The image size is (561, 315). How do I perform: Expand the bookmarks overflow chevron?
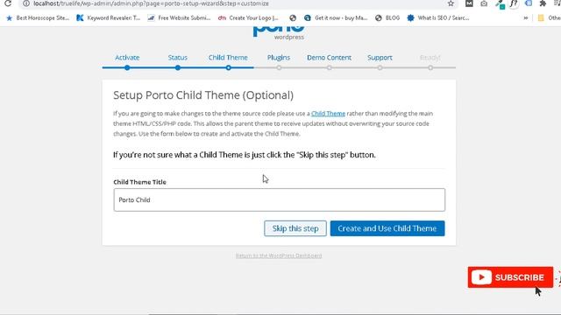(525, 17)
